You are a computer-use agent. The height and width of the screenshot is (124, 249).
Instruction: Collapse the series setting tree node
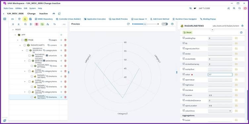25,61
